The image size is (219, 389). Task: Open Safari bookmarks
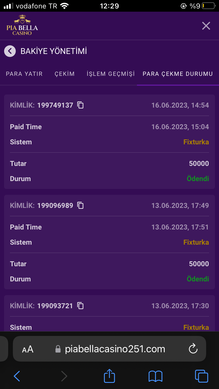tap(155, 376)
